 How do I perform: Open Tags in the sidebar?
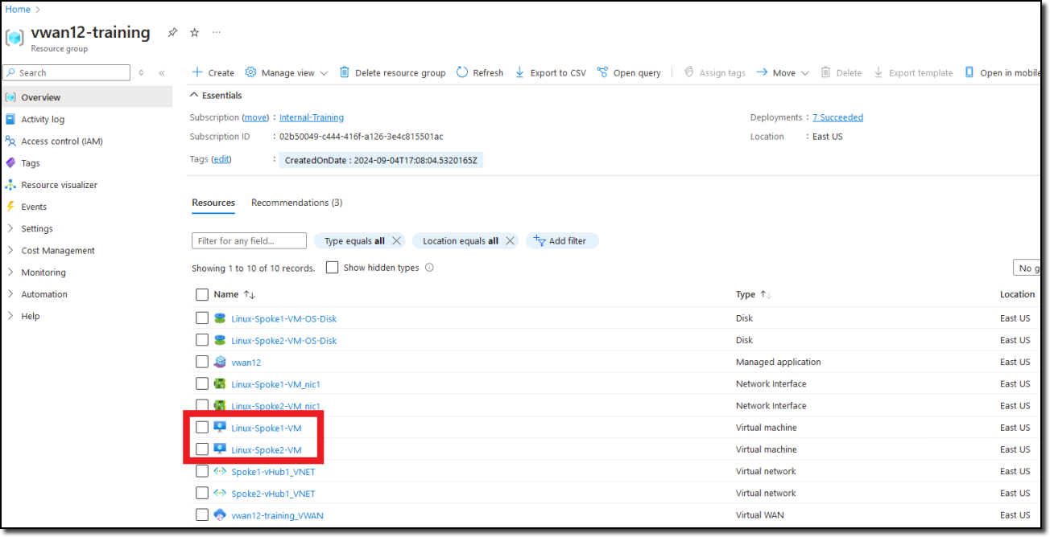click(x=31, y=162)
